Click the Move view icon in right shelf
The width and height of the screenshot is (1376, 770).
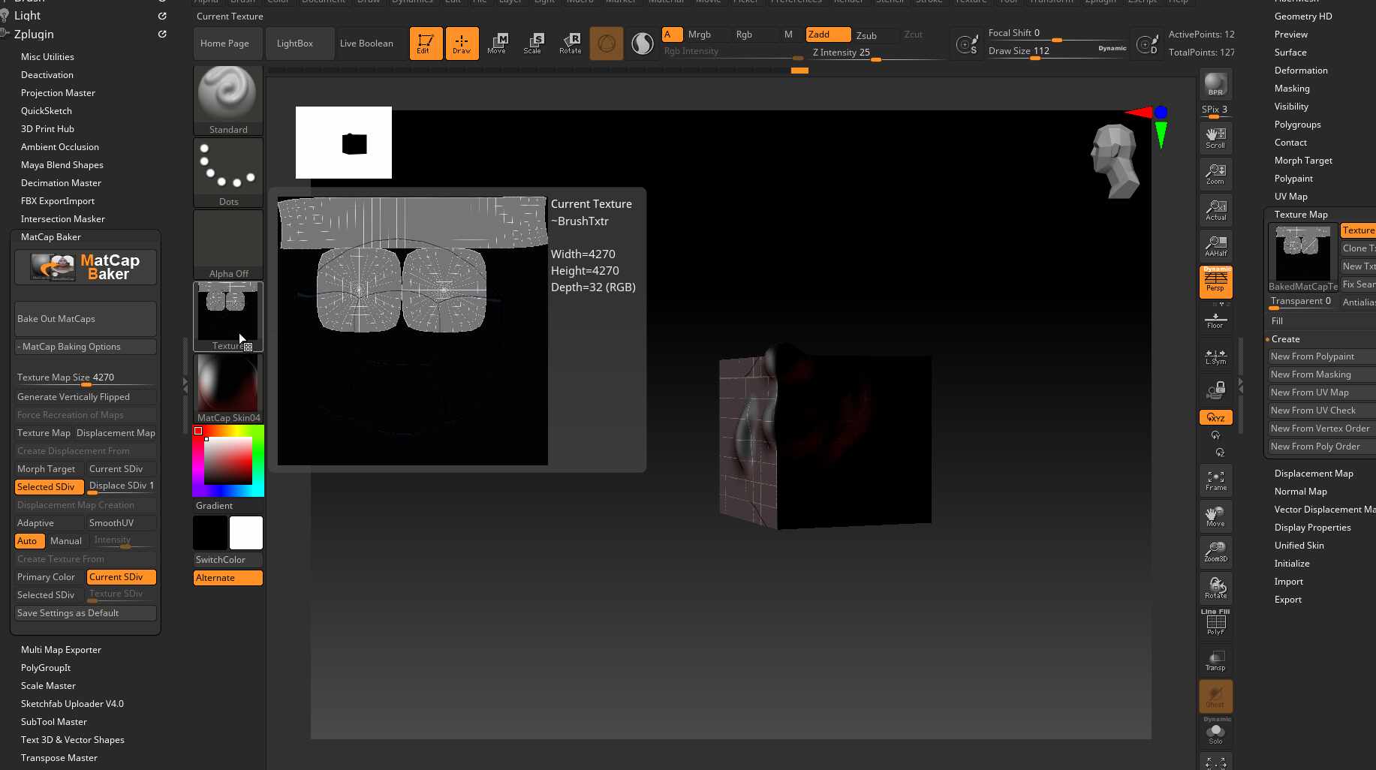[x=1215, y=516]
